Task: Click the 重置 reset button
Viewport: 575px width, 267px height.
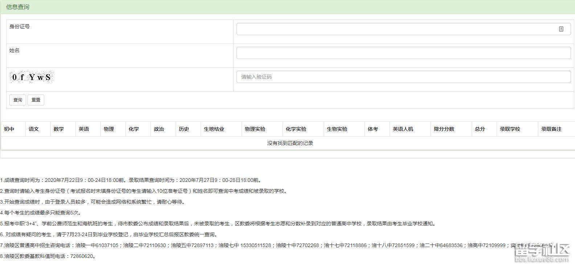Action: click(x=36, y=100)
